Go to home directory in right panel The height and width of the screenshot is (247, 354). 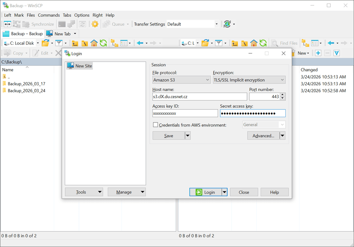(254, 43)
